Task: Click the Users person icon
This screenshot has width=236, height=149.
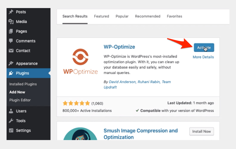Action: pyautogui.click(x=11, y=111)
